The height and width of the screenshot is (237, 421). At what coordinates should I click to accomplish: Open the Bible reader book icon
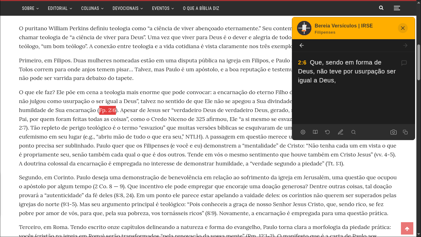click(315, 132)
